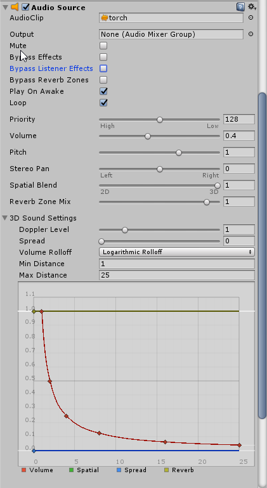Click the Volume slider handle
Viewport: 267px width, 488px height.
[148, 136]
